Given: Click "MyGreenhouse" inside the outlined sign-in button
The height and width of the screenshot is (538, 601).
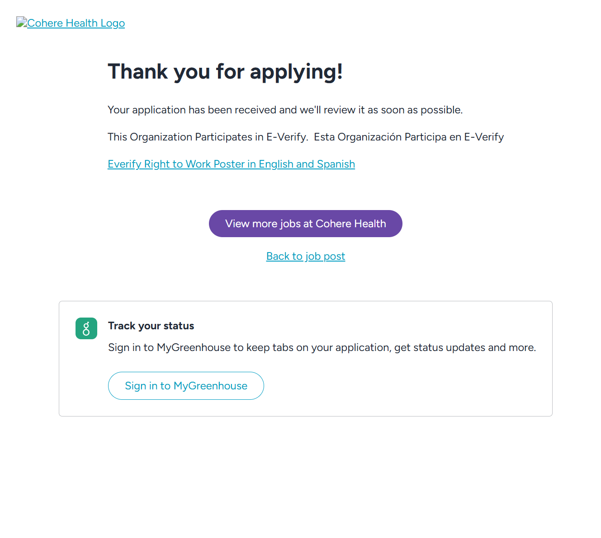Looking at the screenshot, I should pos(210,386).
